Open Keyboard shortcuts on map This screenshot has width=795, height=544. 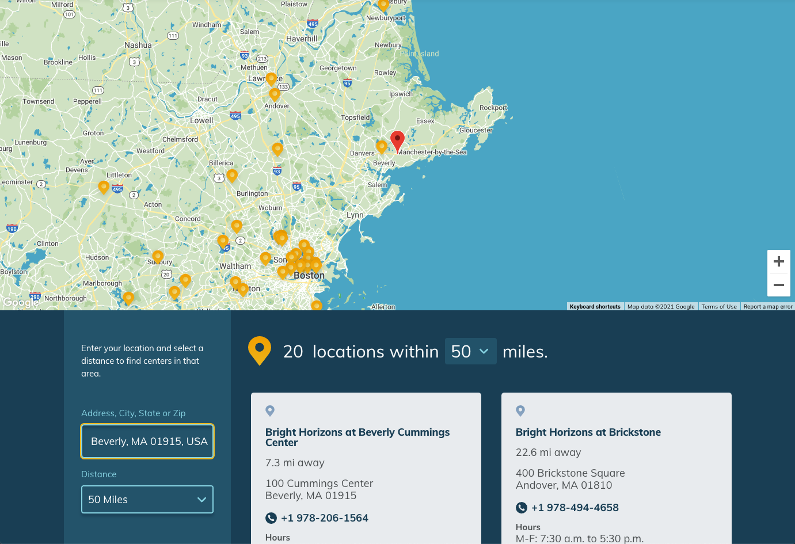(595, 307)
